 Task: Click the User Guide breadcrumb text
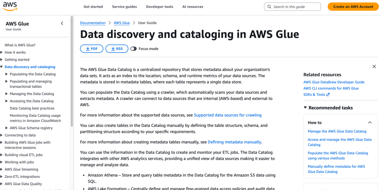click(147, 23)
